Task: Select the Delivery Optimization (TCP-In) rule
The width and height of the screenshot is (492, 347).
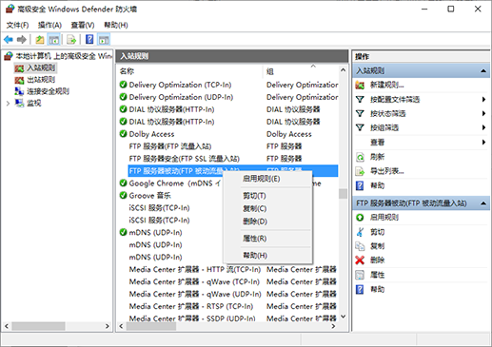Action: [x=180, y=85]
